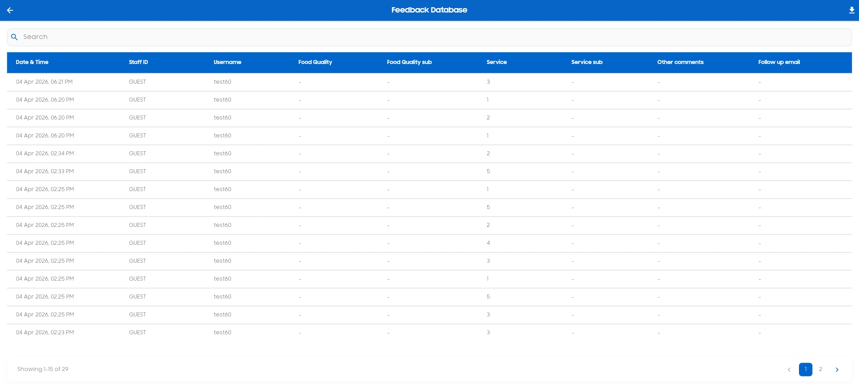
Task: Download the feedback database export
Action: tap(851, 10)
